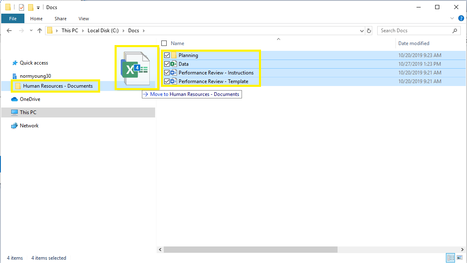Go back with the Back arrow
The width and height of the screenshot is (467, 263).
tap(9, 31)
